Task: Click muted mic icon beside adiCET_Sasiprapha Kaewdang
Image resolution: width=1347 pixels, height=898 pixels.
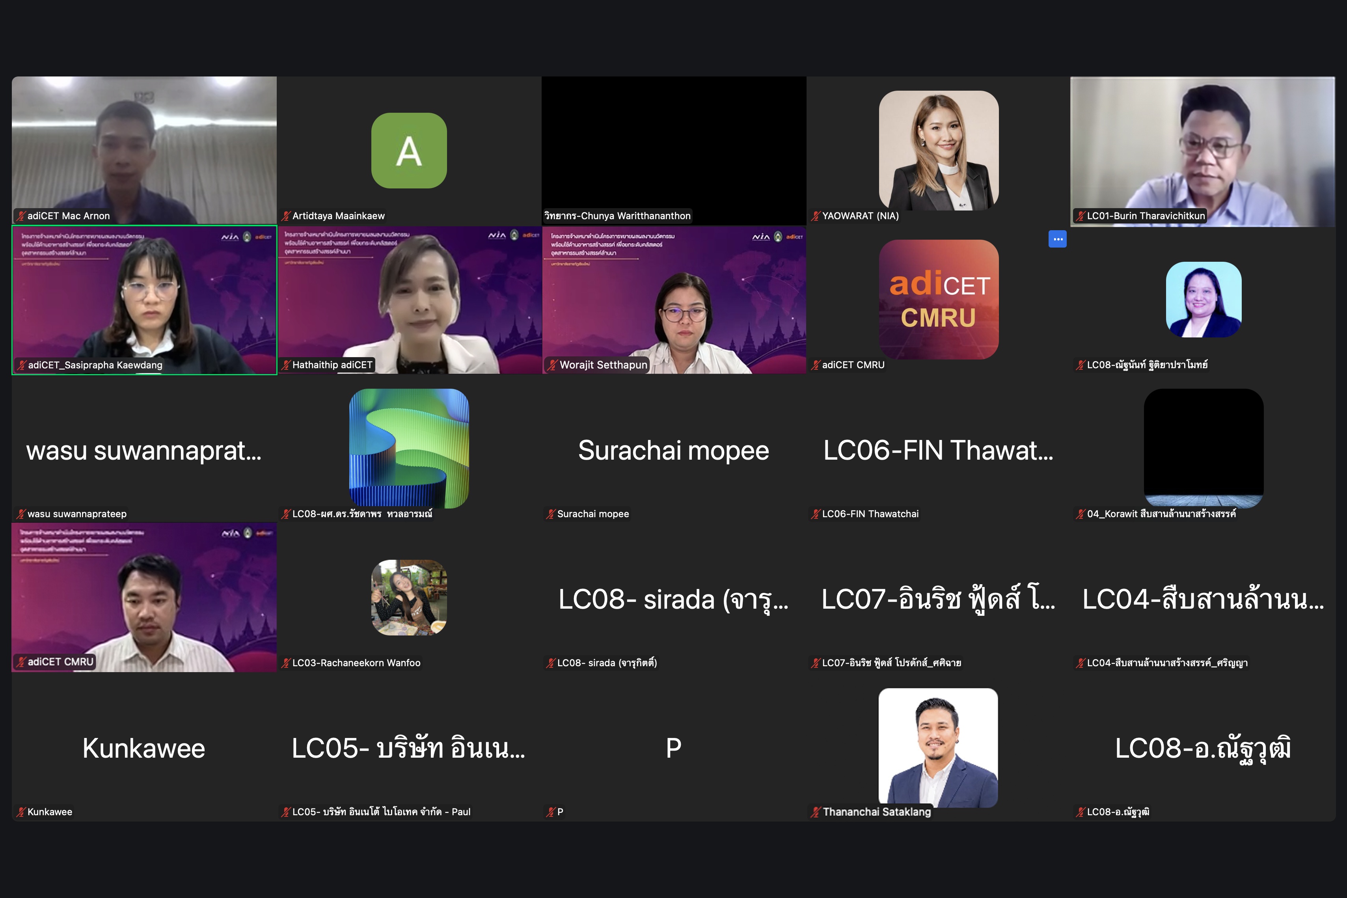Action: [x=22, y=365]
